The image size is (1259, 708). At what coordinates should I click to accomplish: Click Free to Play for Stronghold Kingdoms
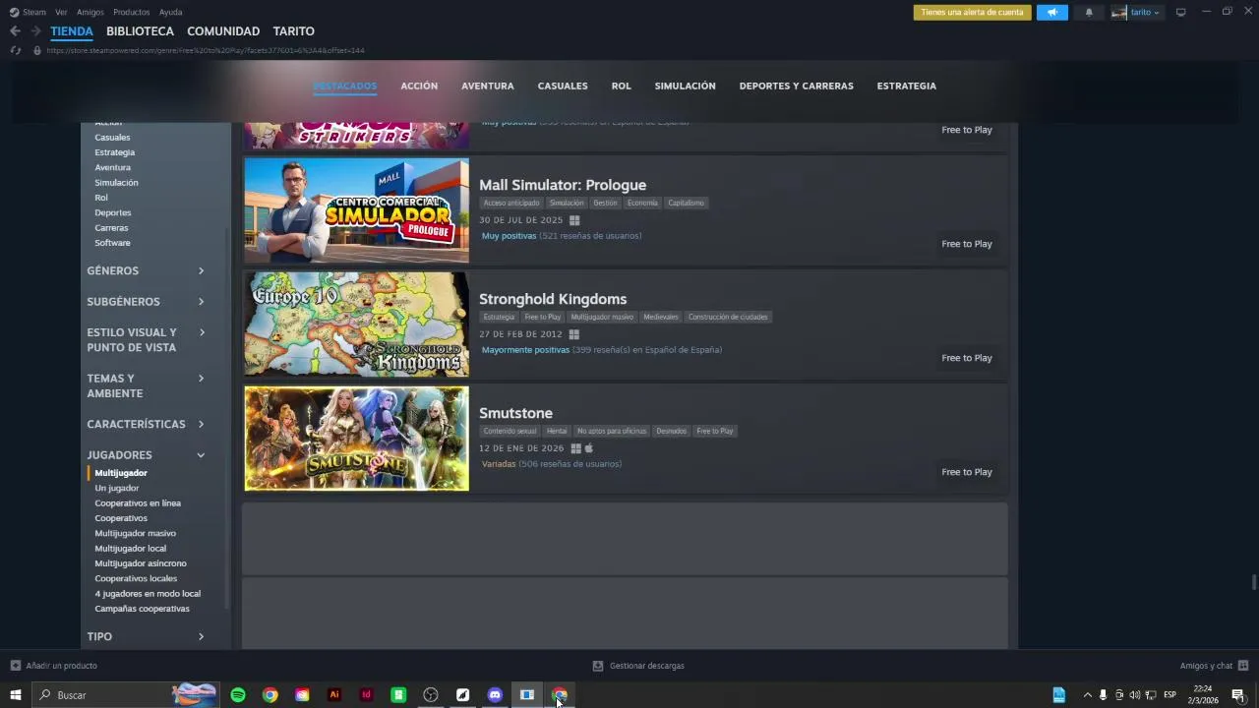[967, 358]
